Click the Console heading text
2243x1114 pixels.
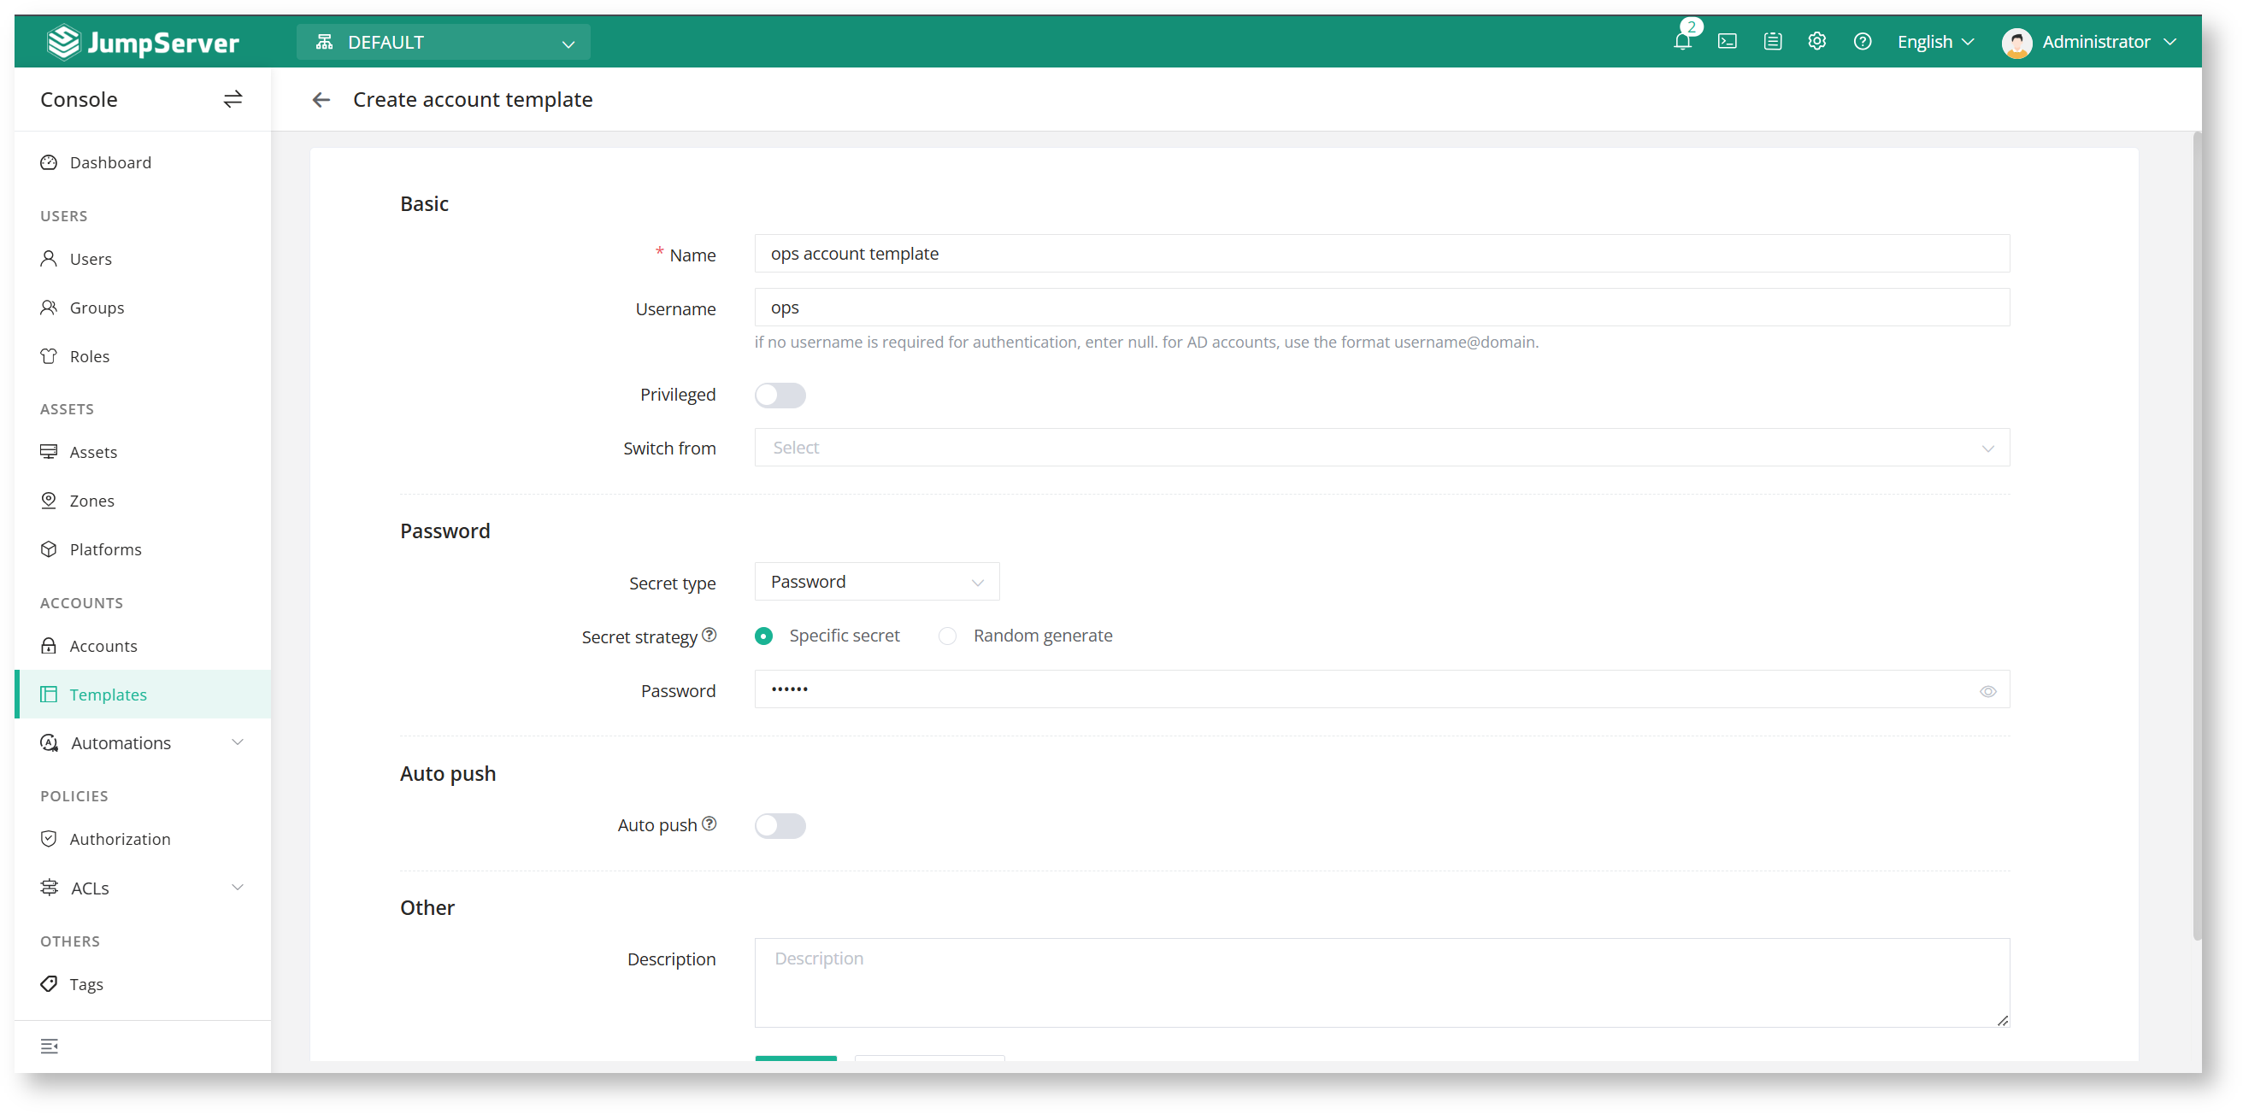(x=79, y=99)
